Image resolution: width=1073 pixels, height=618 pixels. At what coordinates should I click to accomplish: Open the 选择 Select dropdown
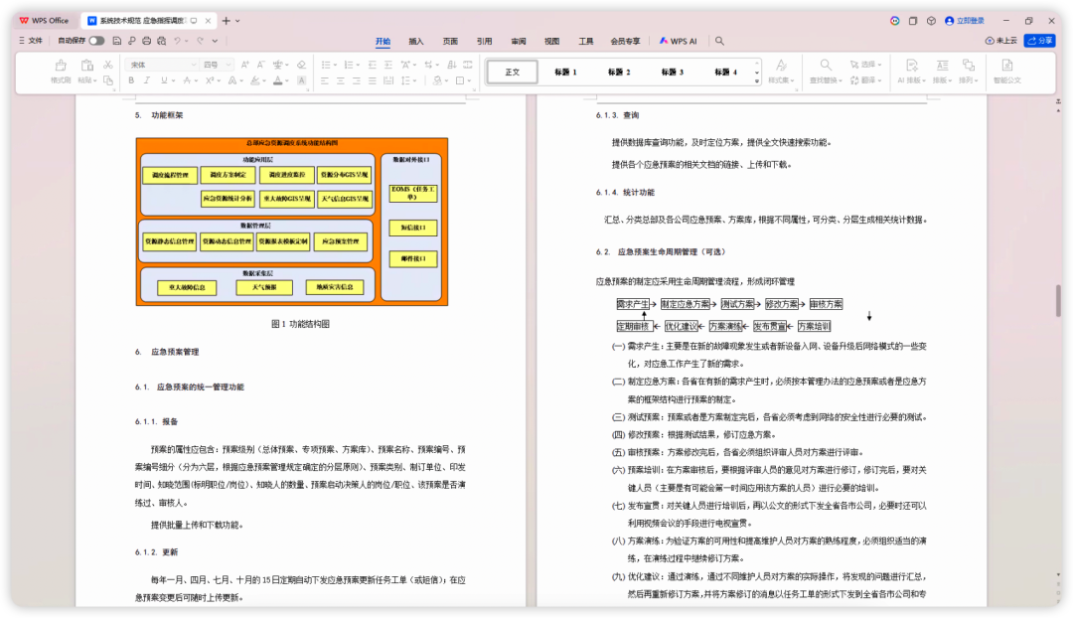[x=865, y=65]
